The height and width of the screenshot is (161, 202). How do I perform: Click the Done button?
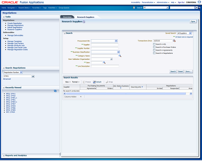click(193, 21)
